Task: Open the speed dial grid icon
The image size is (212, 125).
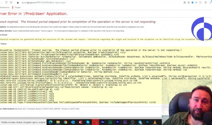Action: coord(11,2)
